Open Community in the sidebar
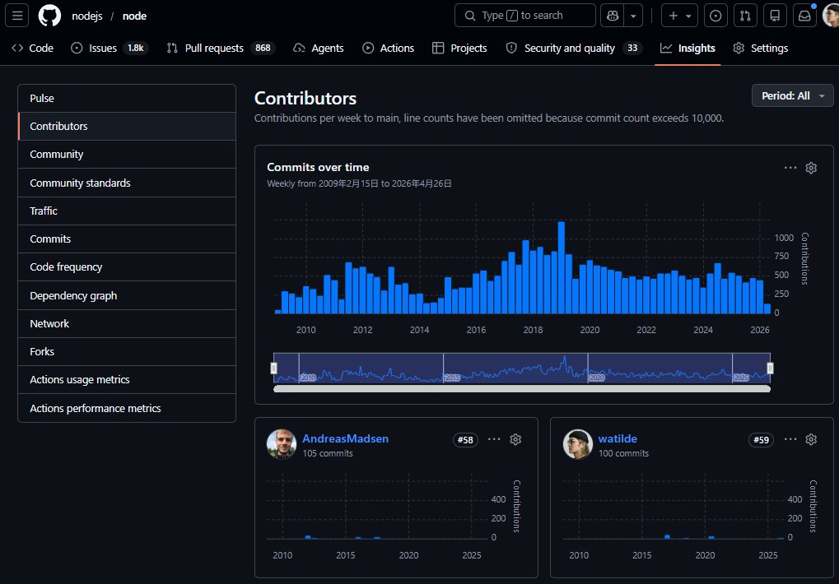The image size is (839, 584). (x=127, y=155)
